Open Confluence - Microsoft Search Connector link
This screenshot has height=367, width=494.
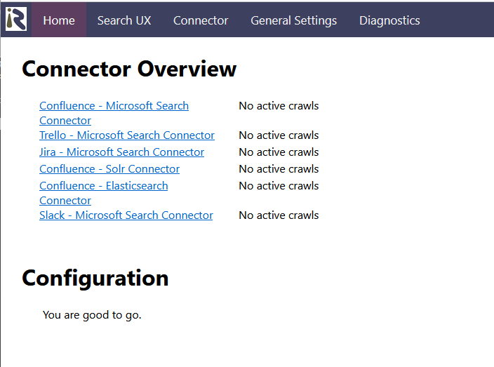pyautogui.click(x=114, y=113)
